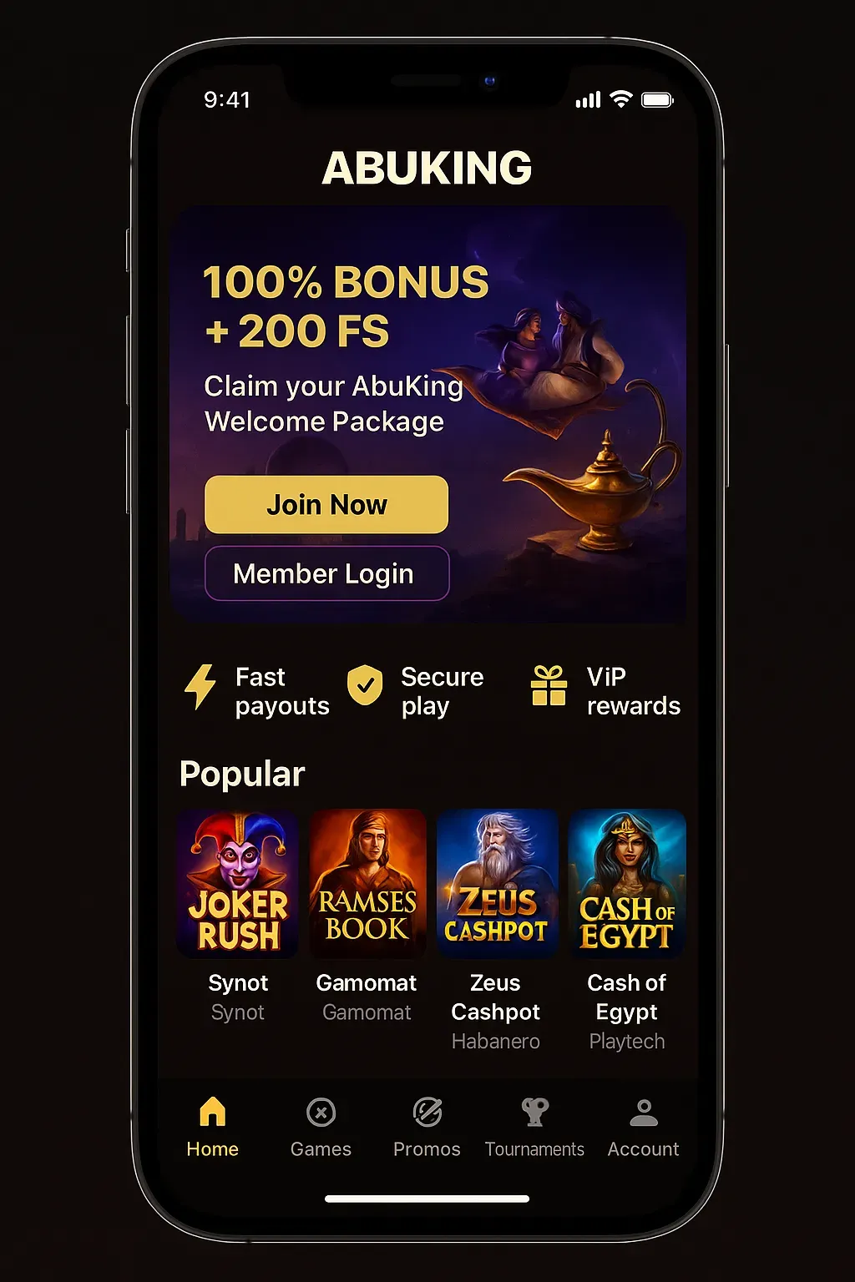This screenshot has height=1282, width=855.
Task: Open the Ramses Book game thumbnail
Action: tap(367, 883)
